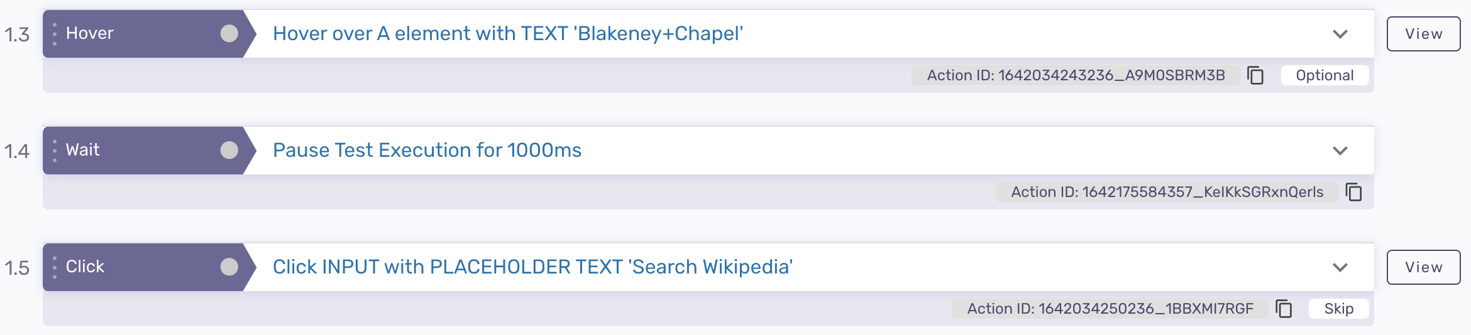
Task: Select the Skip tag on Click step
Action: pyautogui.click(x=1338, y=309)
